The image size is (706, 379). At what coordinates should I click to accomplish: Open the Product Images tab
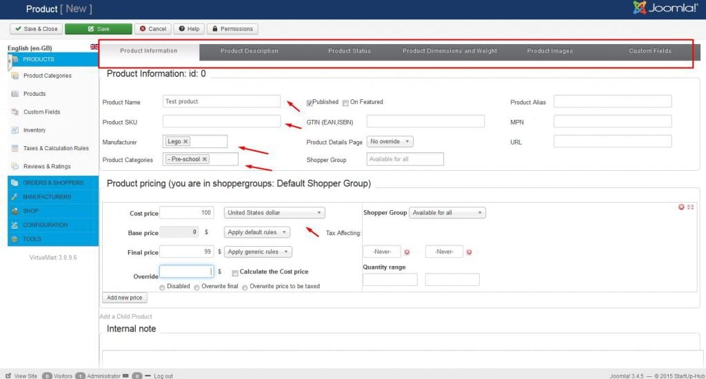(549, 51)
